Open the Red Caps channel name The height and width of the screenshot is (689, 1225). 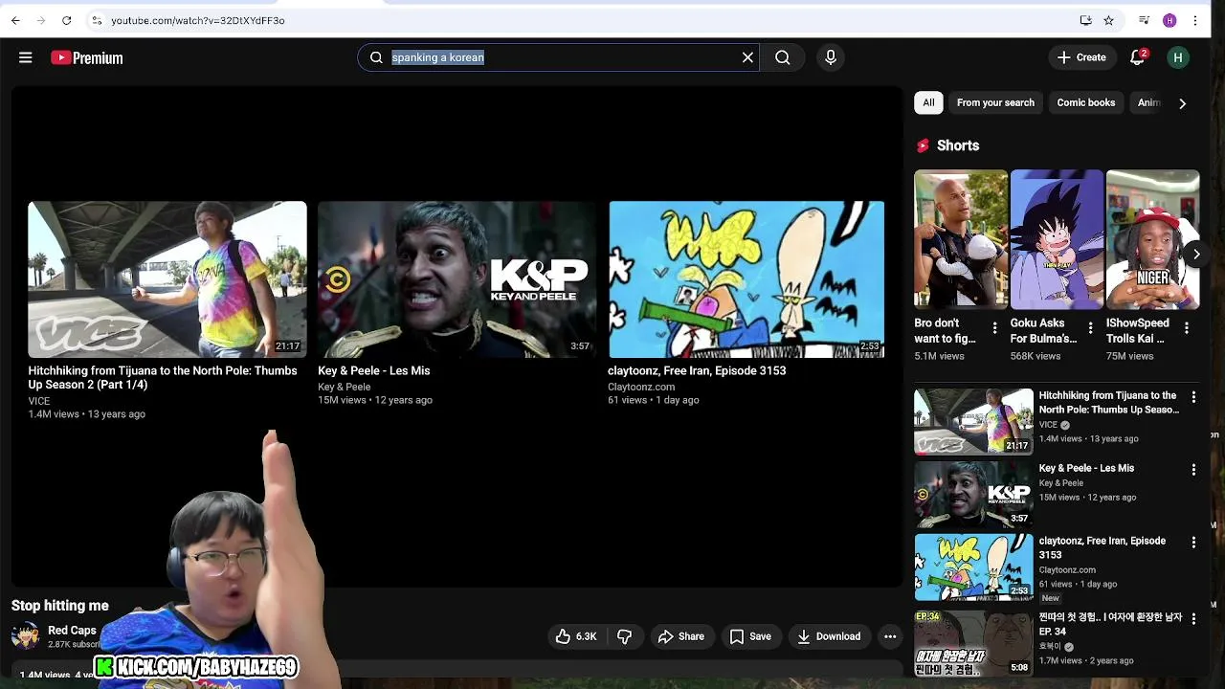[72, 631]
